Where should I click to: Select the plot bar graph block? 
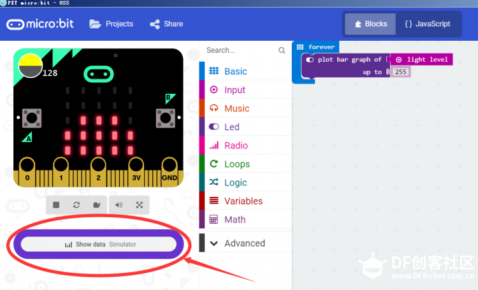point(344,66)
